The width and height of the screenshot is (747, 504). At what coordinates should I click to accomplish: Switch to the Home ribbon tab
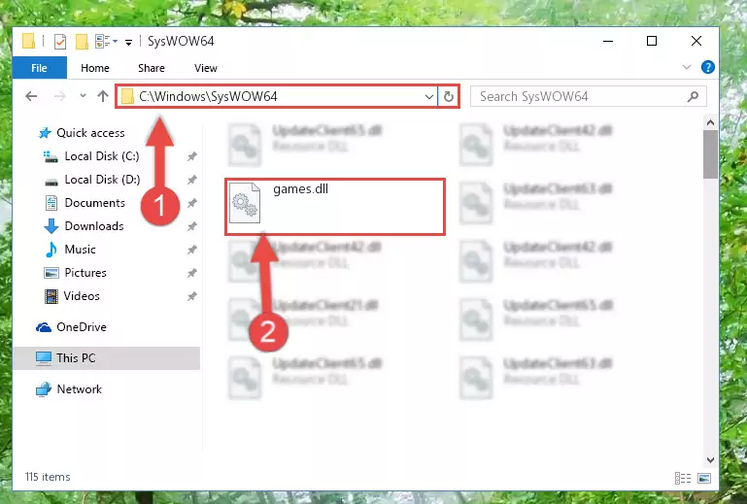point(95,68)
